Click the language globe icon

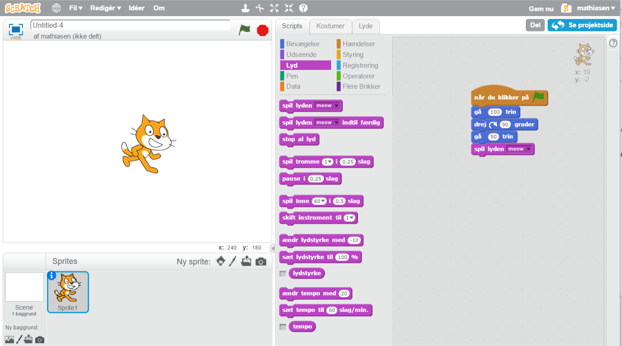[56, 8]
